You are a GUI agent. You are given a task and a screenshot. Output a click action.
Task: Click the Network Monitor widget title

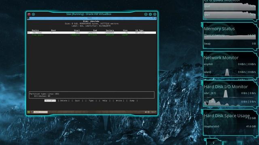coord(221,58)
